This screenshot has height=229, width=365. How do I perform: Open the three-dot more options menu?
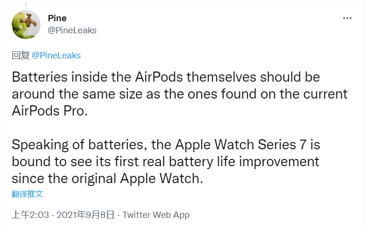coord(347,18)
